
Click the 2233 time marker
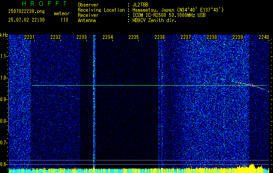82,37
